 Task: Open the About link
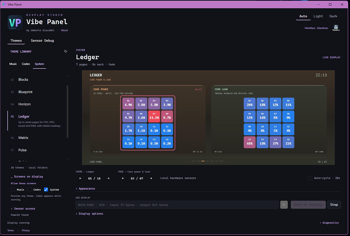pyautogui.click(x=65, y=30)
